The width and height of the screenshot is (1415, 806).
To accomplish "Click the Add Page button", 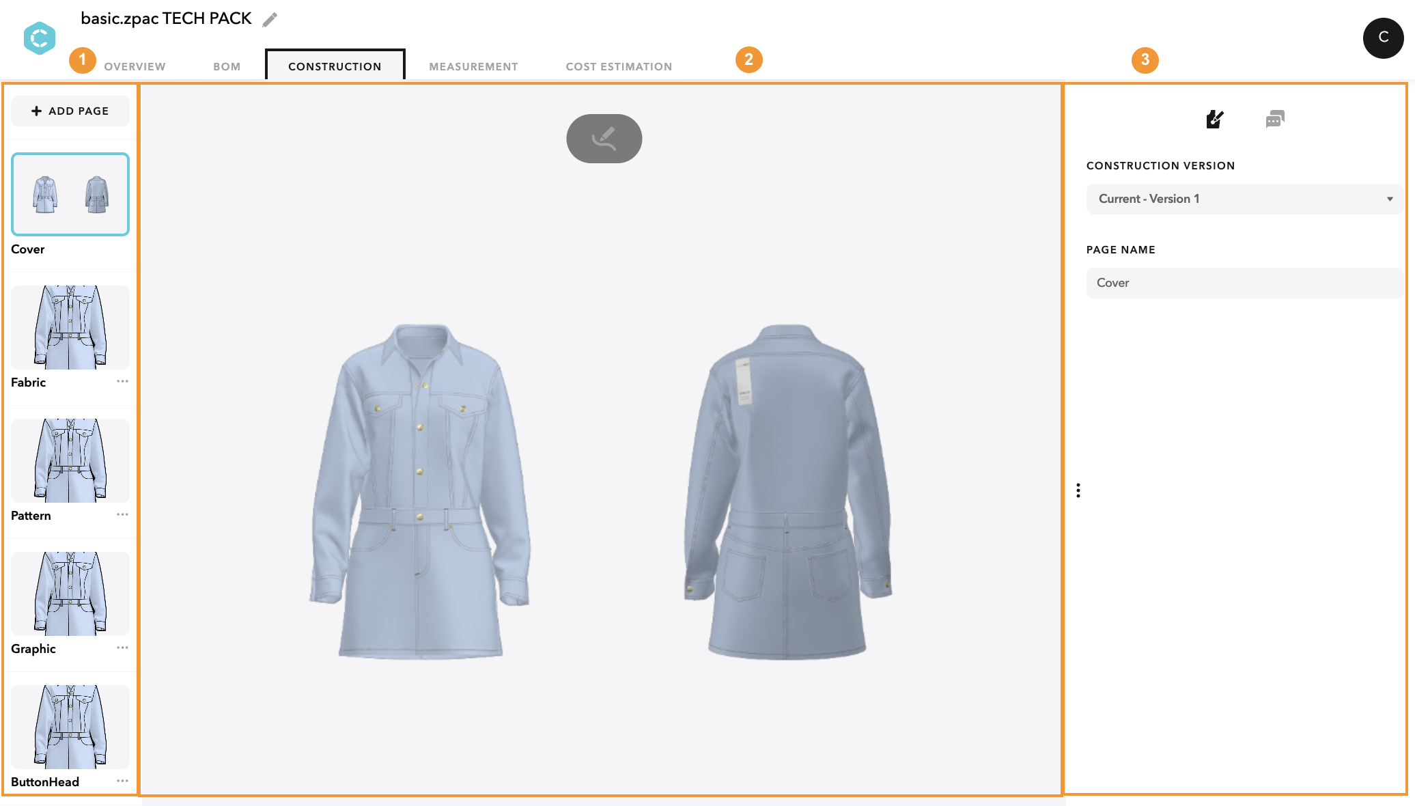I will coord(70,111).
